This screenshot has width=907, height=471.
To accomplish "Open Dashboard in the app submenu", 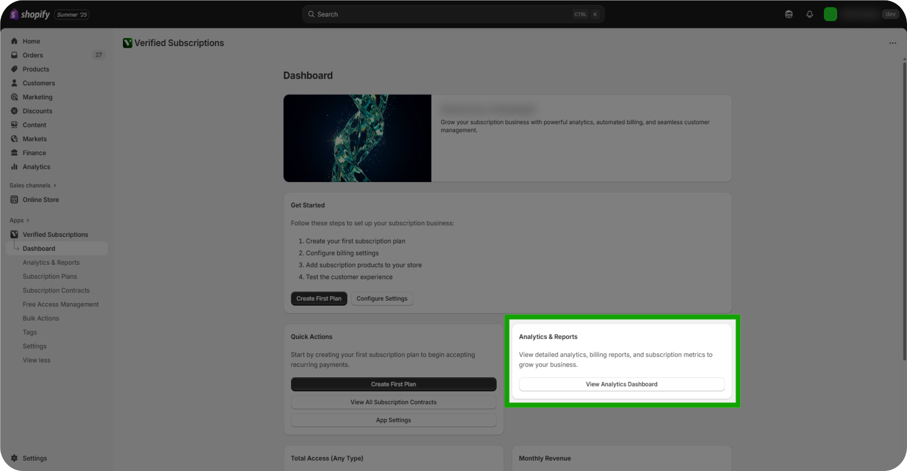I will [57, 248].
